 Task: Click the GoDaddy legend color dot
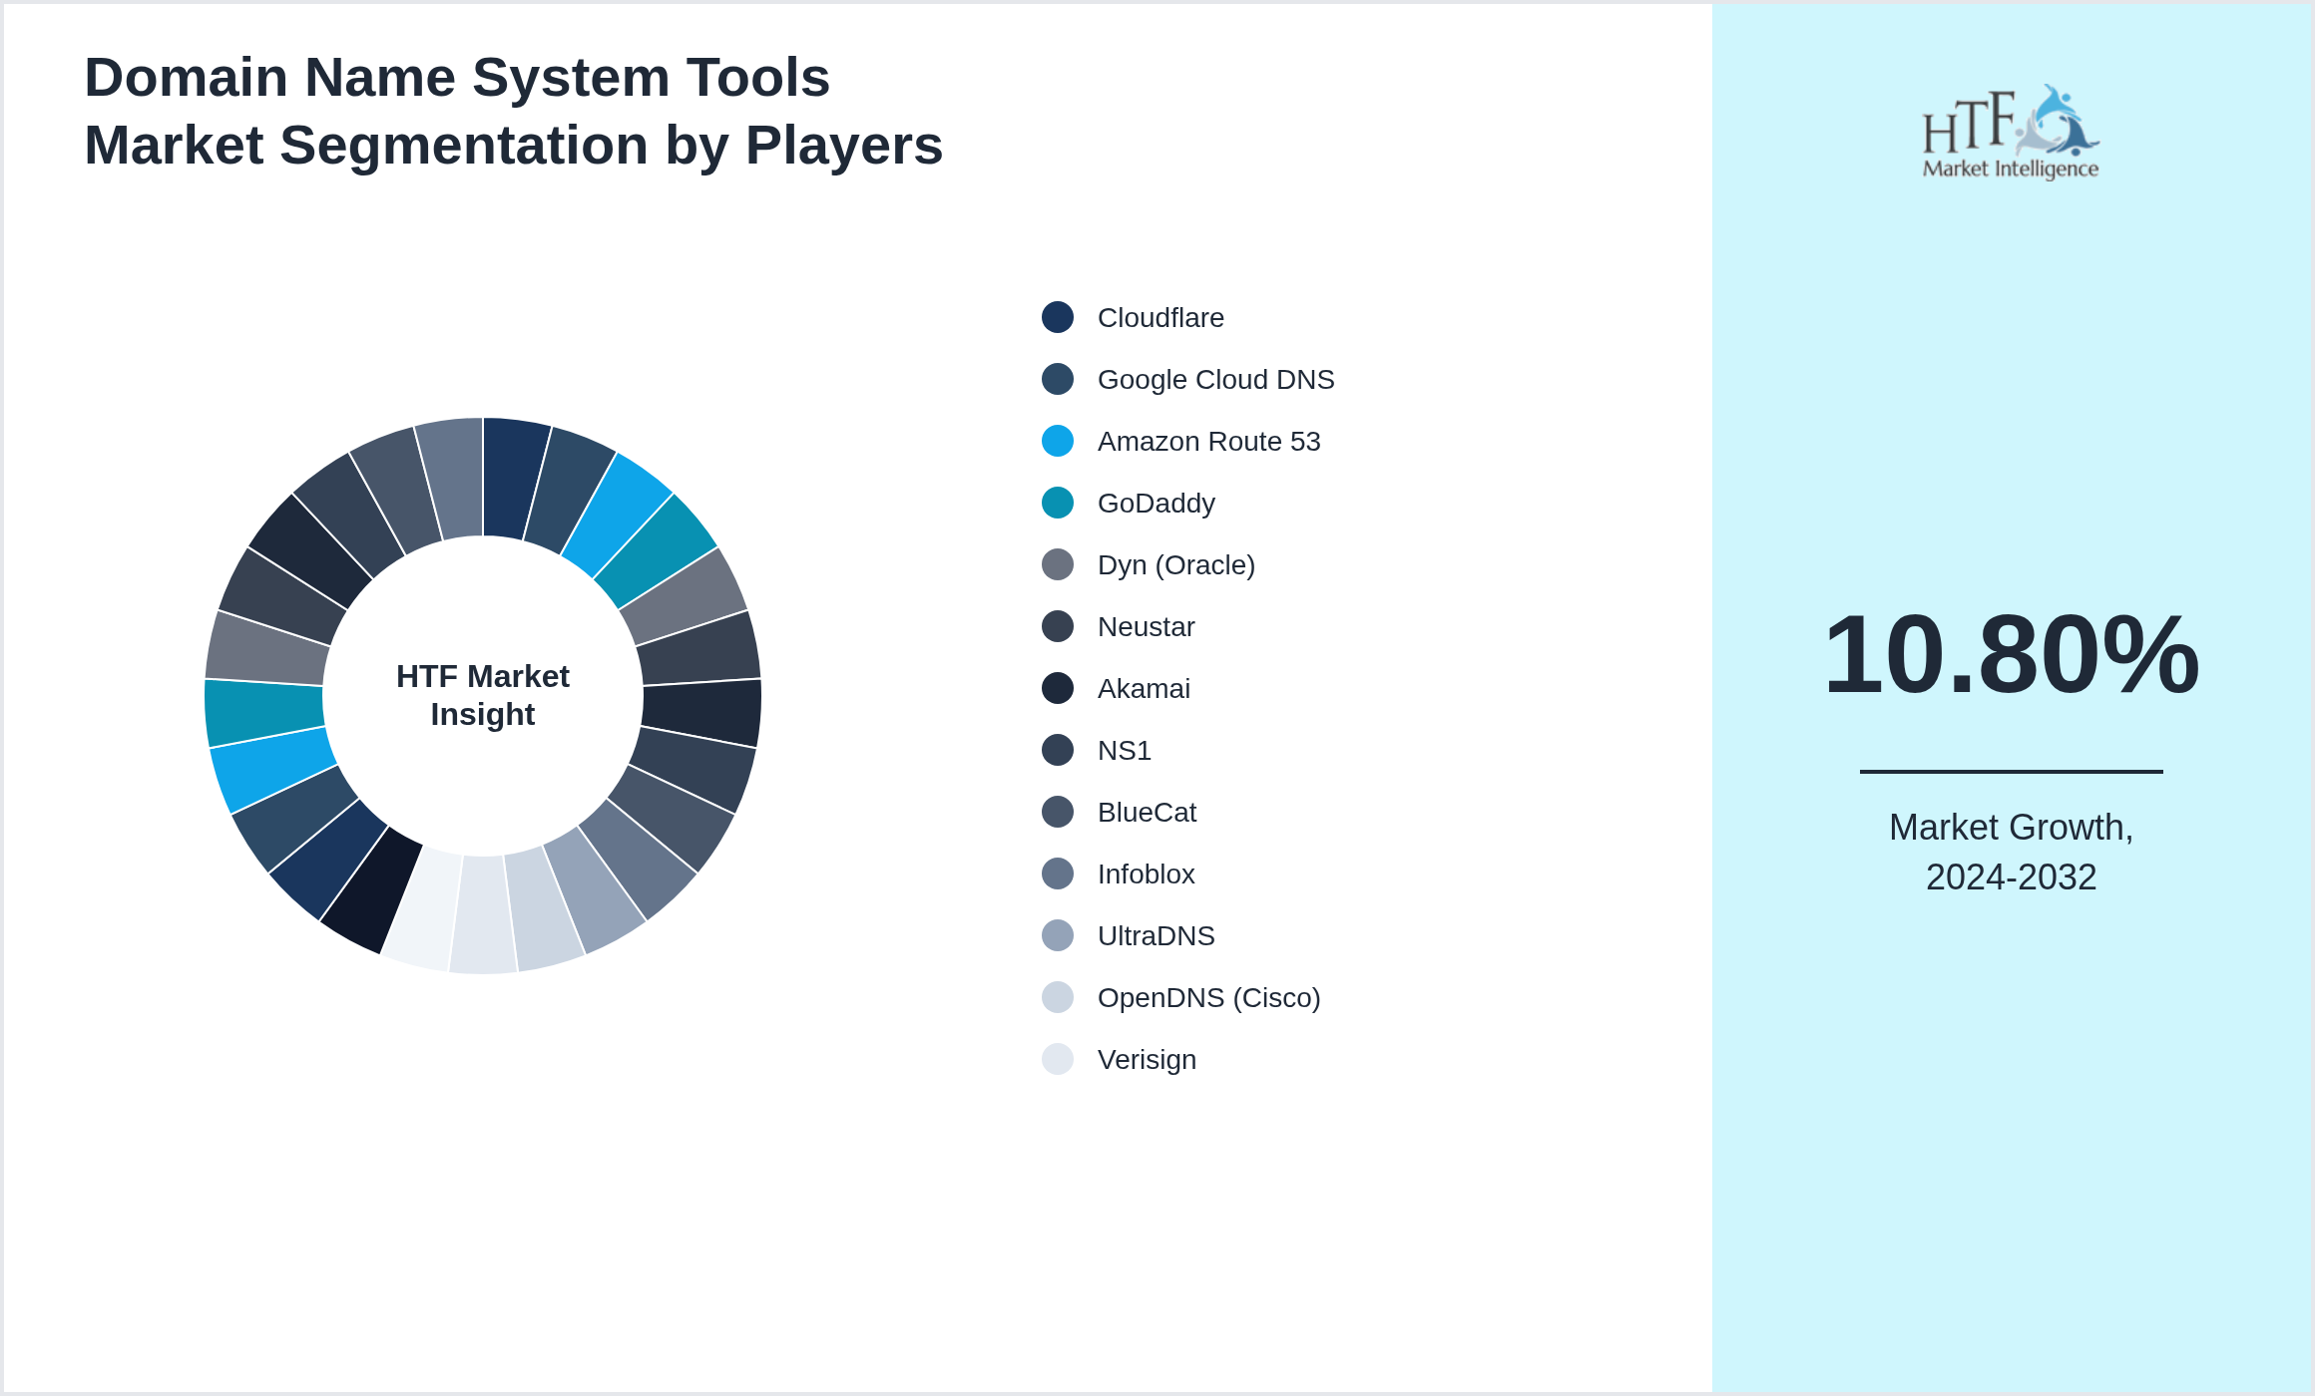click(1058, 503)
